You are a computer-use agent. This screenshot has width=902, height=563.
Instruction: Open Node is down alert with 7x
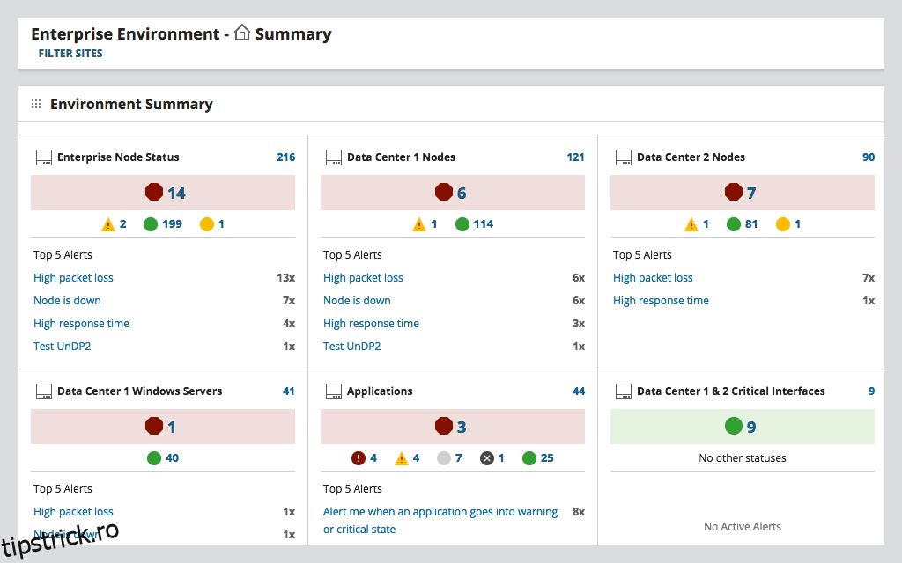67,301
